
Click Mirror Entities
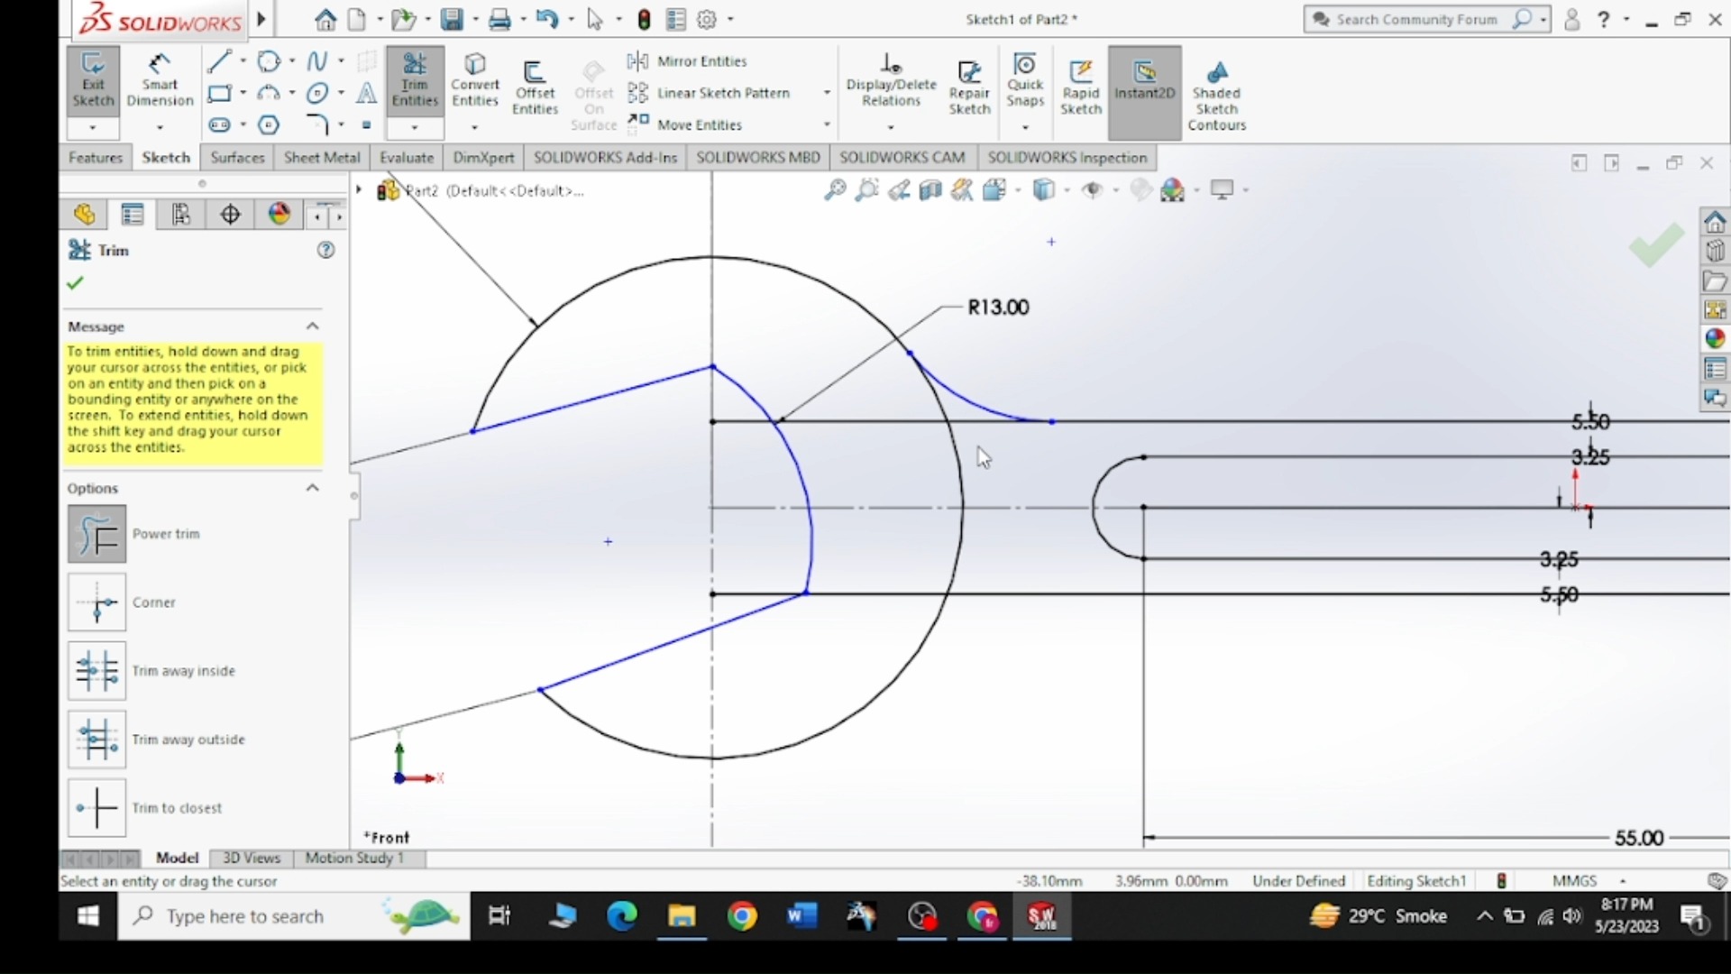688,61
